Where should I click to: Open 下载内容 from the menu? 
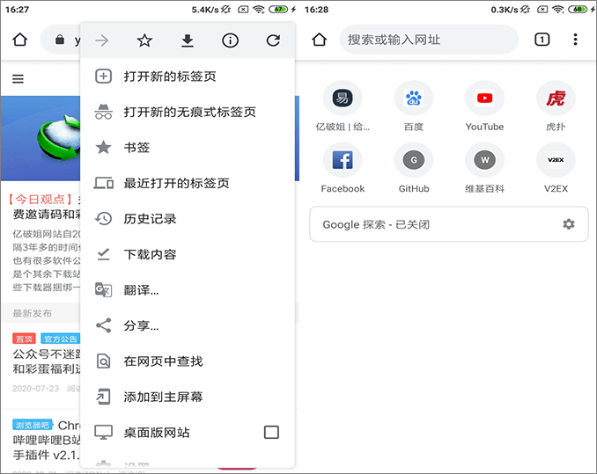click(x=188, y=254)
